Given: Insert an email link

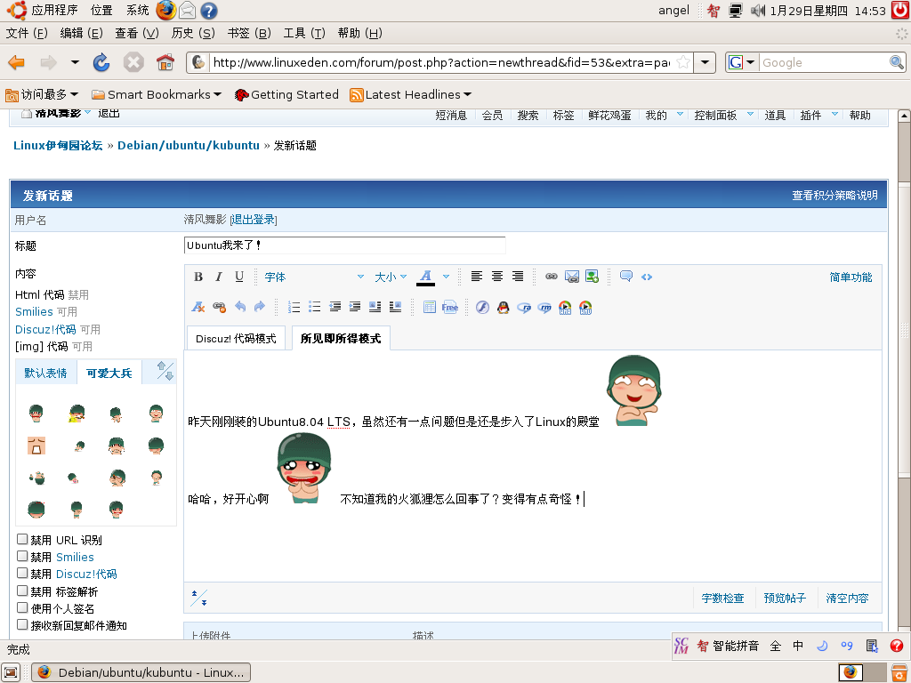Looking at the screenshot, I should point(572,277).
